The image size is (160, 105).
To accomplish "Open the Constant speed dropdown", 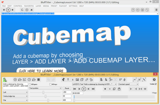I will tap(128, 84).
